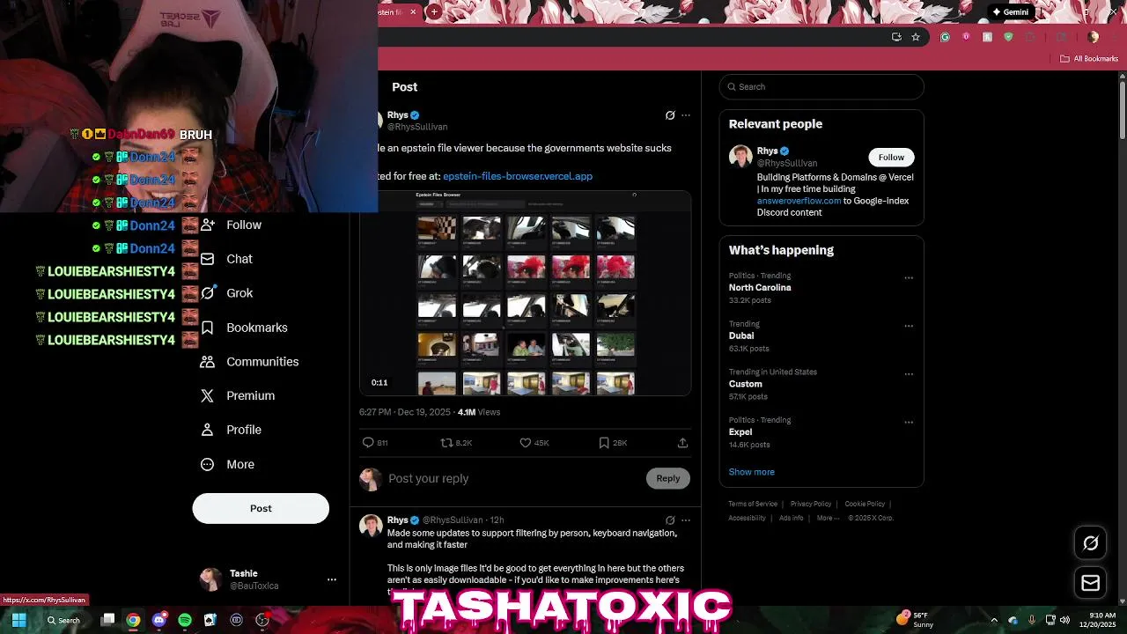Open the Custom trending topic
1127x634 pixels.
(746, 384)
